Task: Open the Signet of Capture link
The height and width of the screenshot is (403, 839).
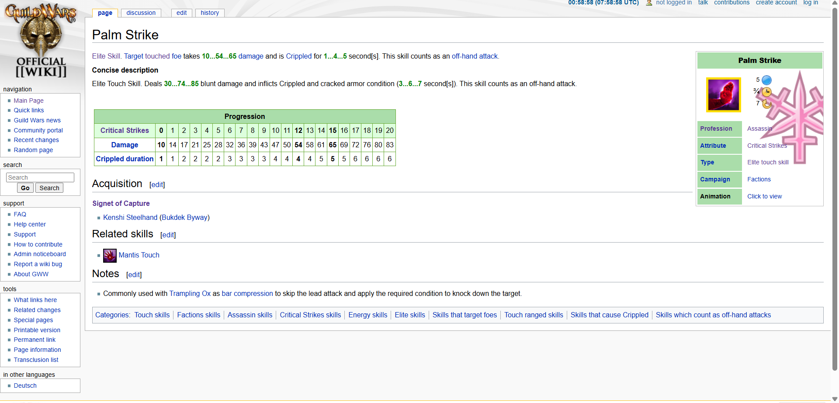Action: pos(121,203)
